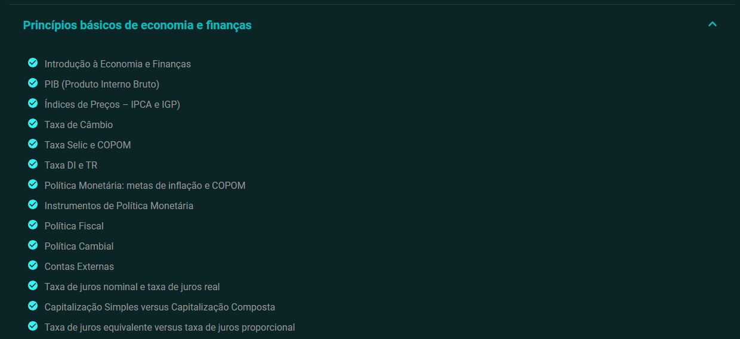
Task: Click the check icon next to Contas Externas
Action: (33, 265)
